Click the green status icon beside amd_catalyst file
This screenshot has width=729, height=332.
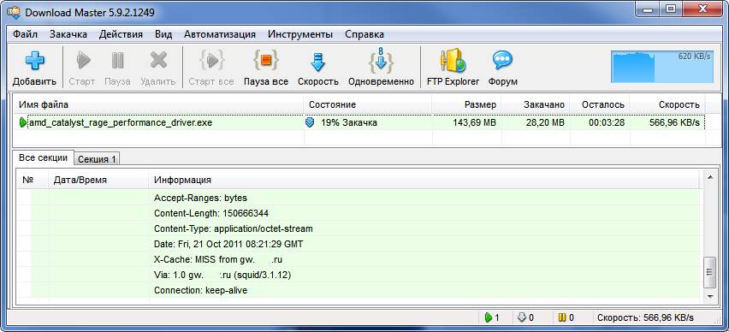tap(23, 122)
